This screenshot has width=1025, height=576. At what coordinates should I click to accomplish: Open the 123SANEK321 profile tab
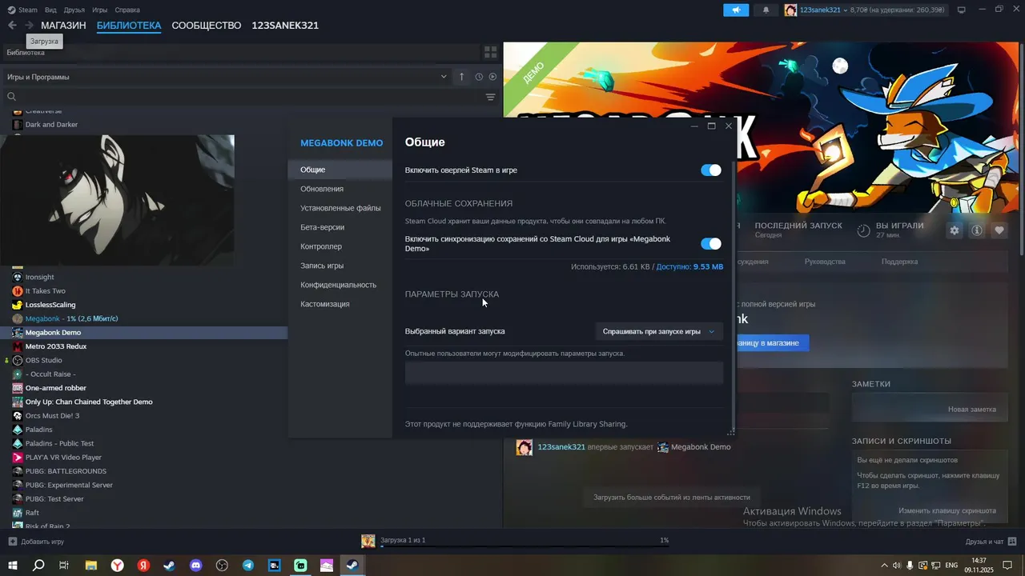pos(285,26)
